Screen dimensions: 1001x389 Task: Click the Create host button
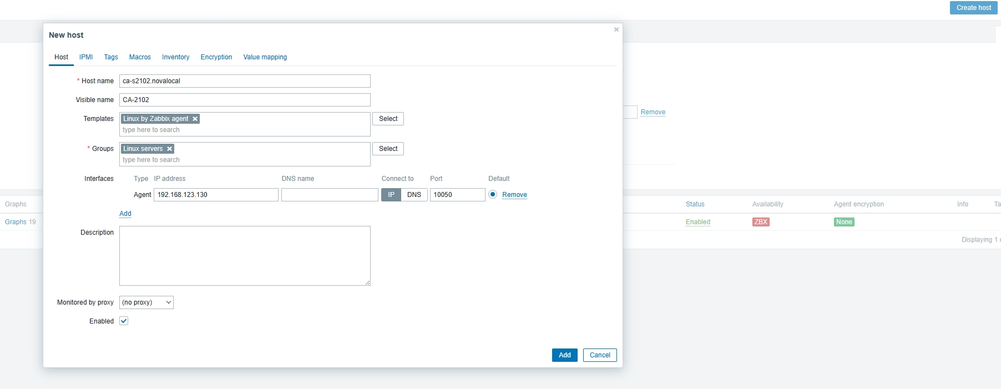(973, 8)
